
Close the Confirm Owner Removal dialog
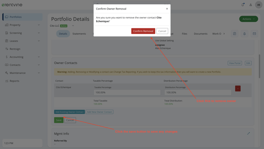[x=167, y=9]
